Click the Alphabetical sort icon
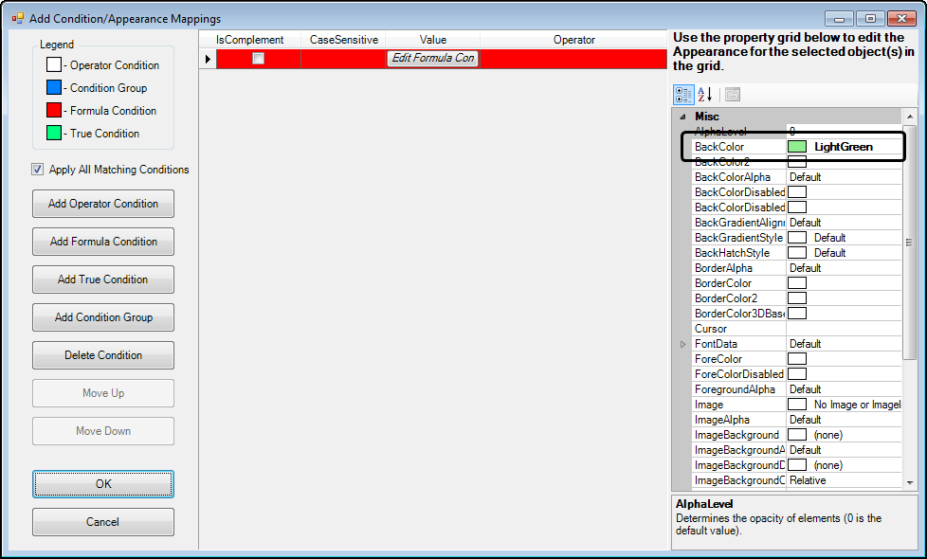927x559 pixels. coord(704,95)
